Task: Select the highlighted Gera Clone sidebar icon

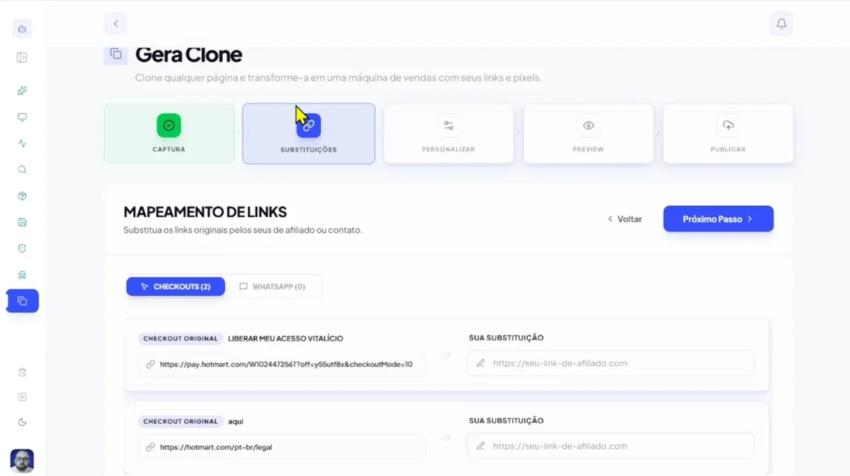Action: [22, 300]
